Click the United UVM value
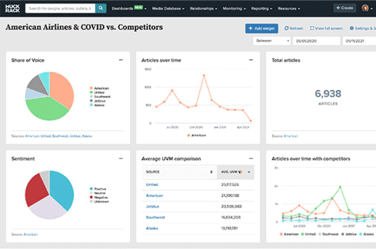 pos(230,185)
